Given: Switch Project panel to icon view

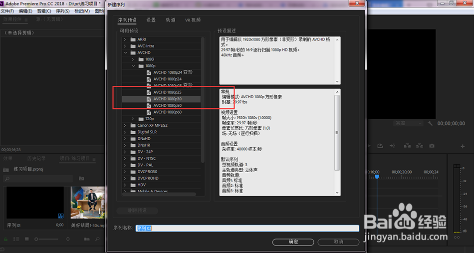Looking at the screenshot, I should point(26,239).
